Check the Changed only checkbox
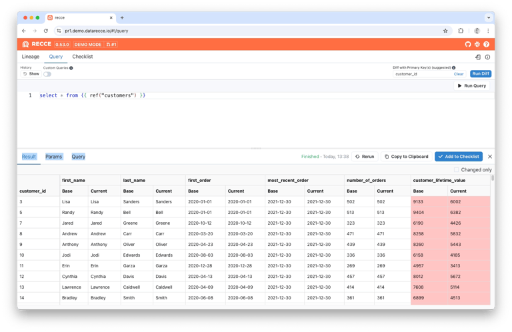512x332 pixels. 456,169
